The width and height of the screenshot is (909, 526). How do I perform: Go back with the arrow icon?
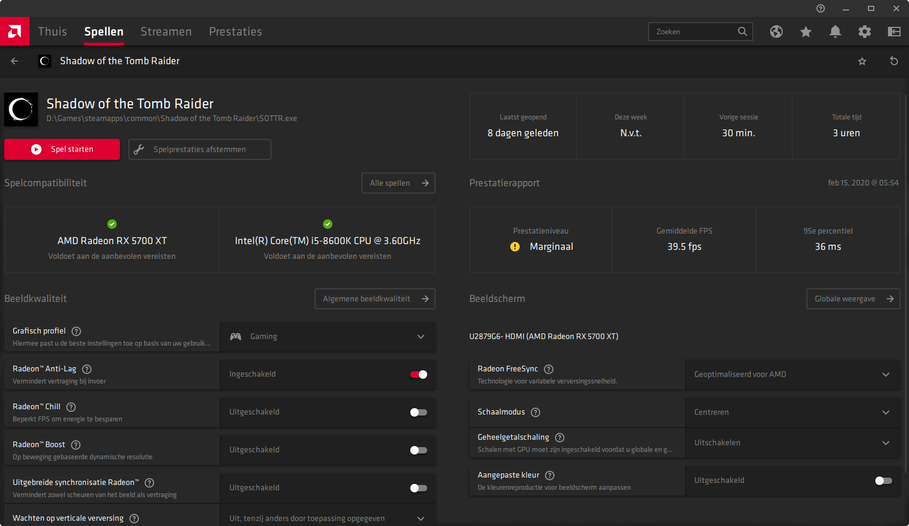point(15,61)
